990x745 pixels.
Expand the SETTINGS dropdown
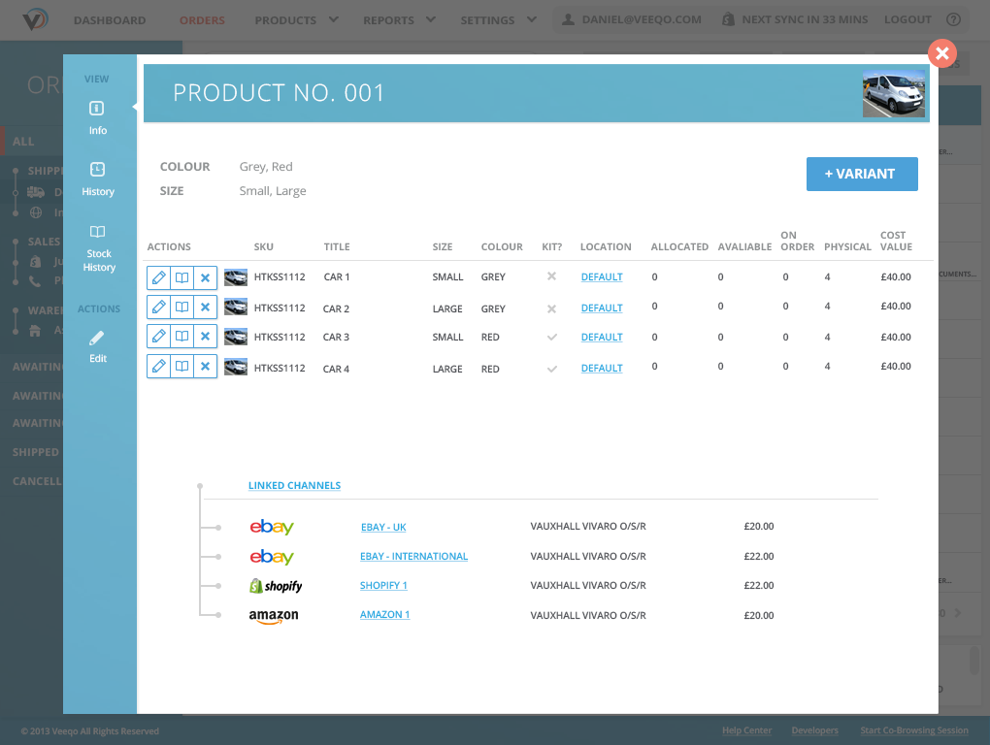coord(490,19)
